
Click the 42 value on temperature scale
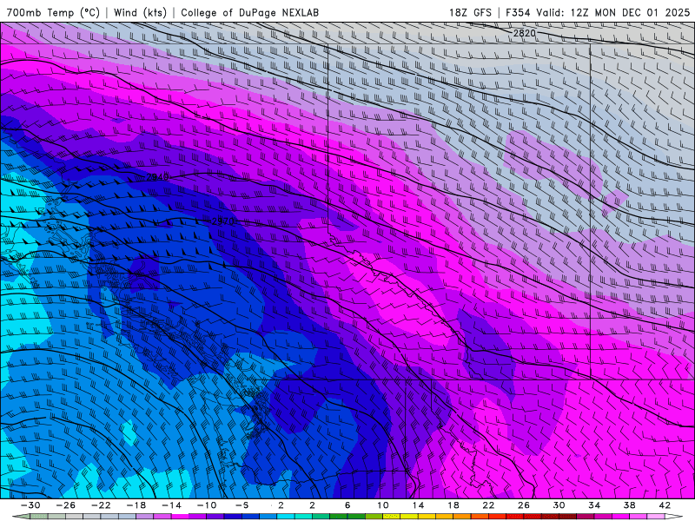coord(665,505)
